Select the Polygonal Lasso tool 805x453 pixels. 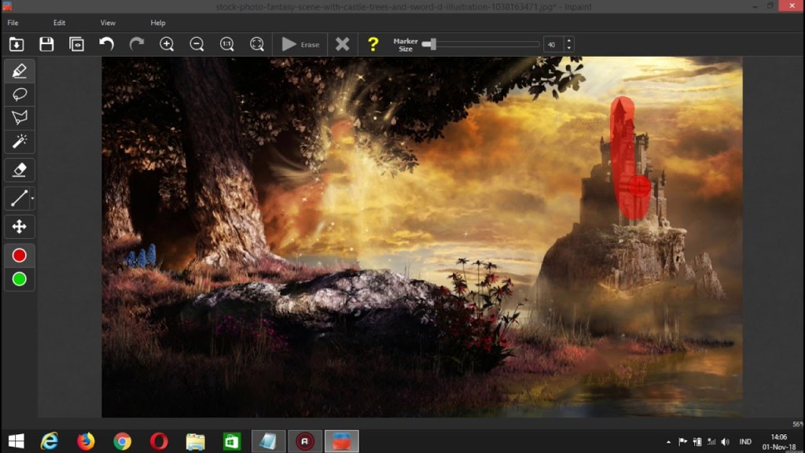[x=20, y=118]
